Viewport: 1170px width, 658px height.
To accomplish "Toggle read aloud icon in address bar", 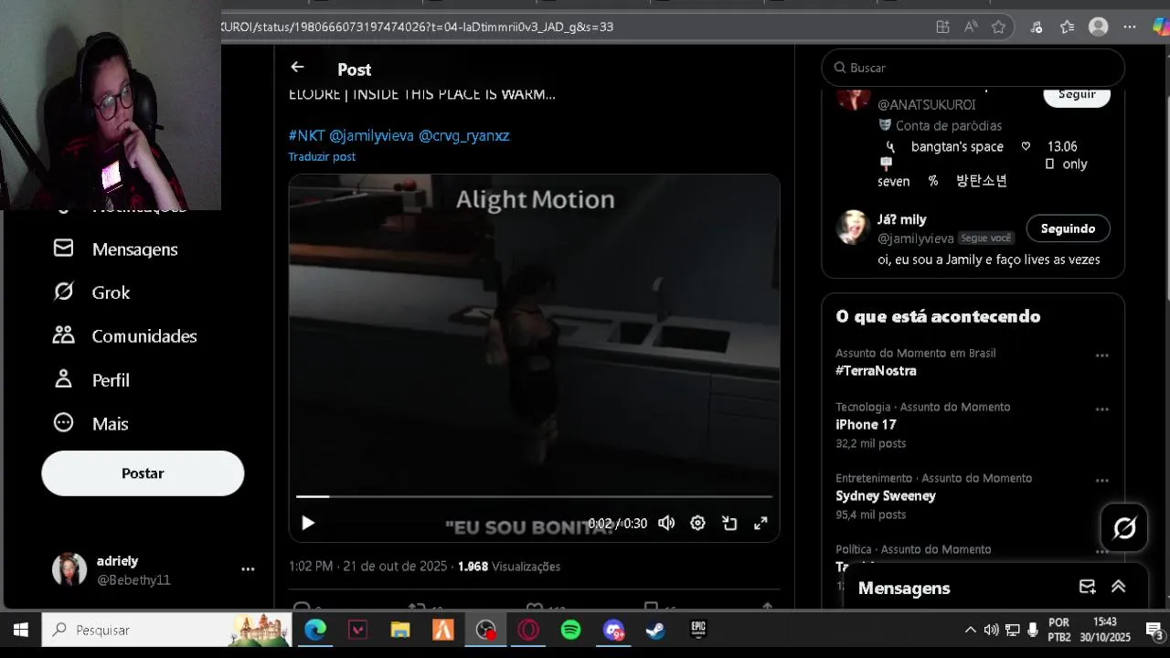I will pyautogui.click(x=971, y=27).
